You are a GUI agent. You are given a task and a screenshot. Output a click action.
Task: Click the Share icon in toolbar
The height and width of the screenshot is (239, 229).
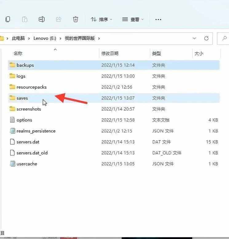(x=58, y=19)
